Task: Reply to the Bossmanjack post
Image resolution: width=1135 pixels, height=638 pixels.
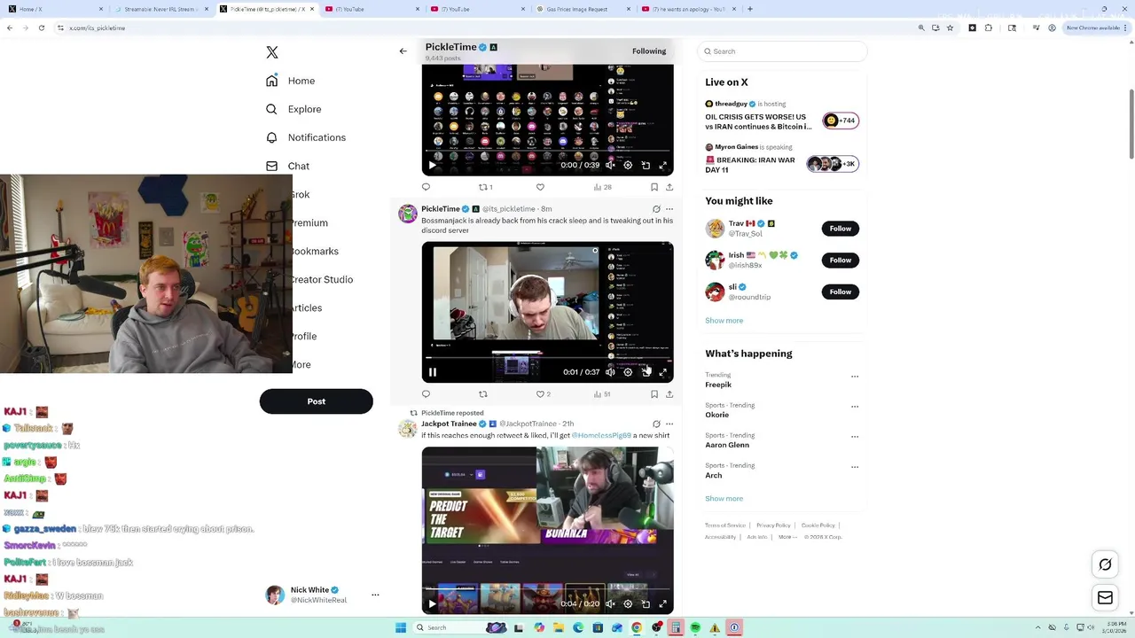Action: click(x=426, y=394)
